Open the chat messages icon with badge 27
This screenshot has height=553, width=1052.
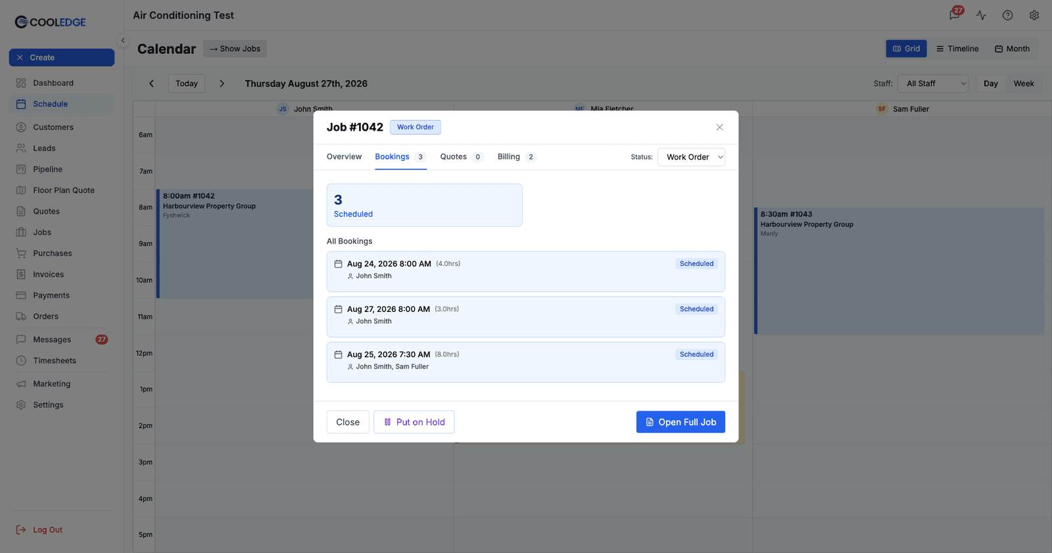(x=955, y=15)
